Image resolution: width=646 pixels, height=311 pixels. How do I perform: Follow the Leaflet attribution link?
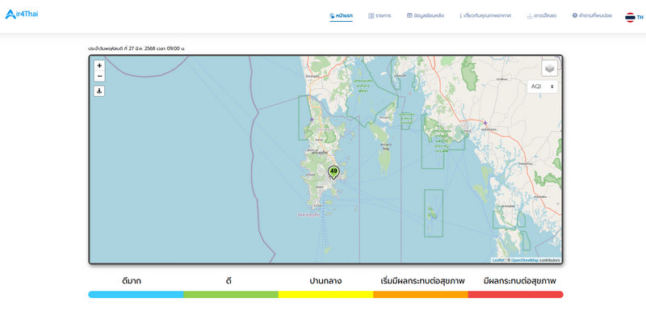pos(498,260)
